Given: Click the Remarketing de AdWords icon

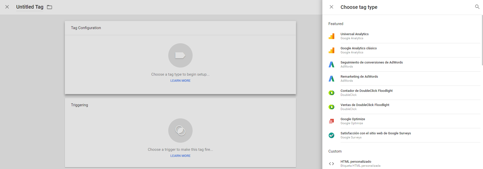Looking at the screenshot, I should point(331,79).
